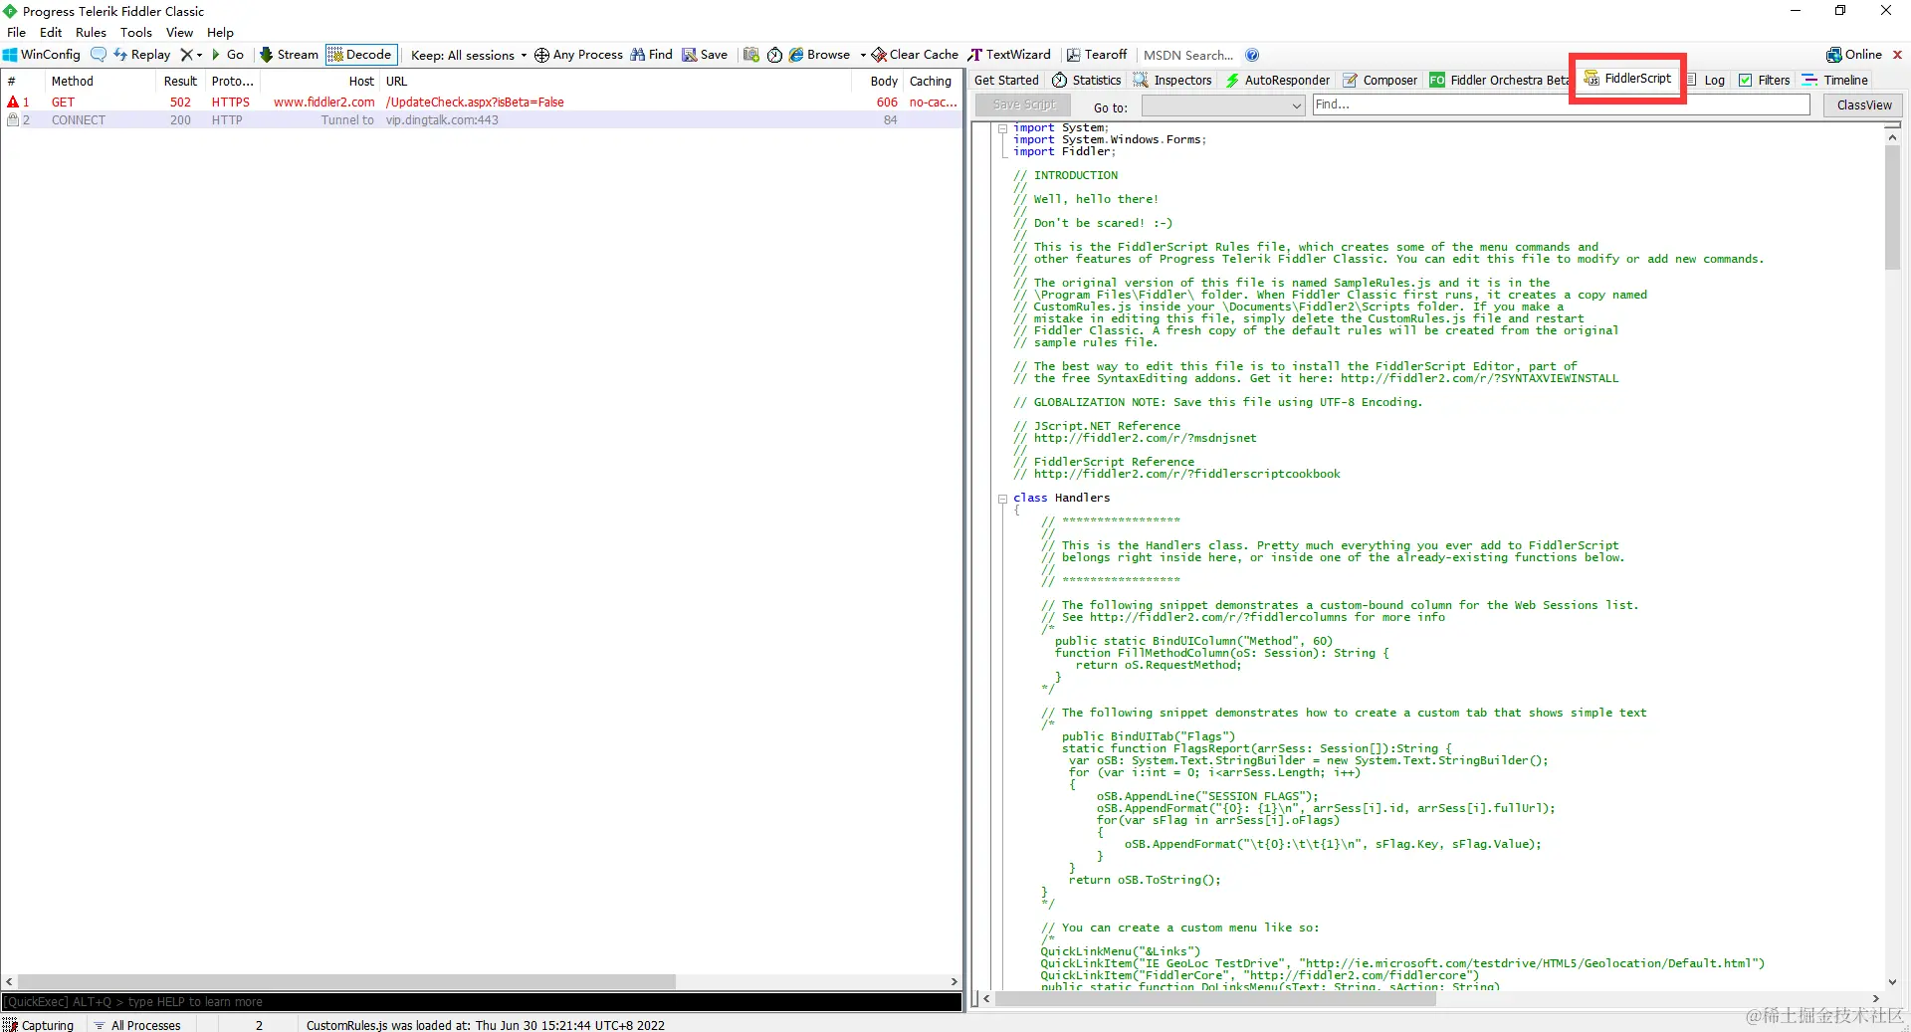Click Clear Cache in toolbar
1911x1032 pixels.
(x=916, y=55)
